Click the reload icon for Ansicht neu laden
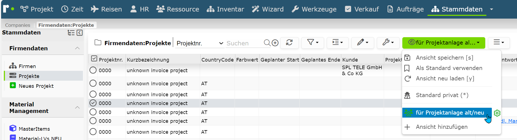Image resolution: width=517 pixels, height=140 pixels. coord(408,78)
